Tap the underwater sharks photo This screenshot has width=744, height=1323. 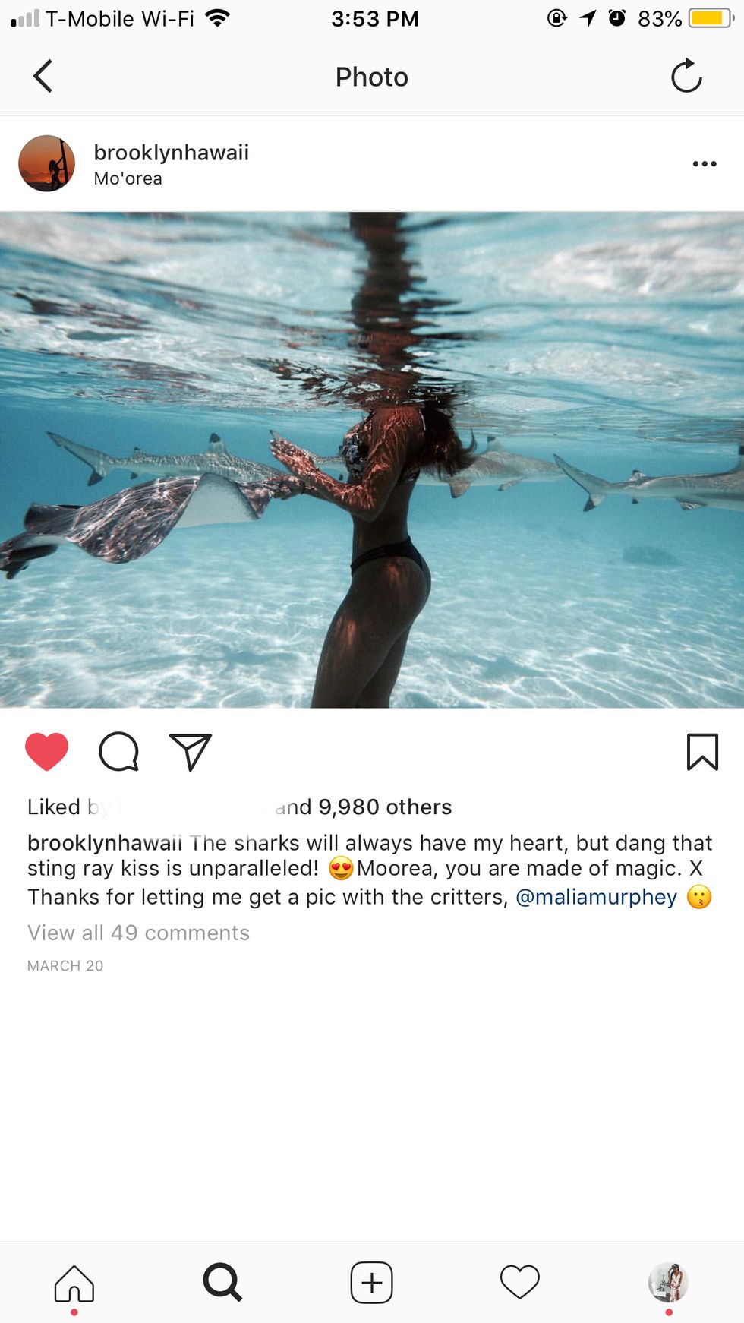click(372, 460)
